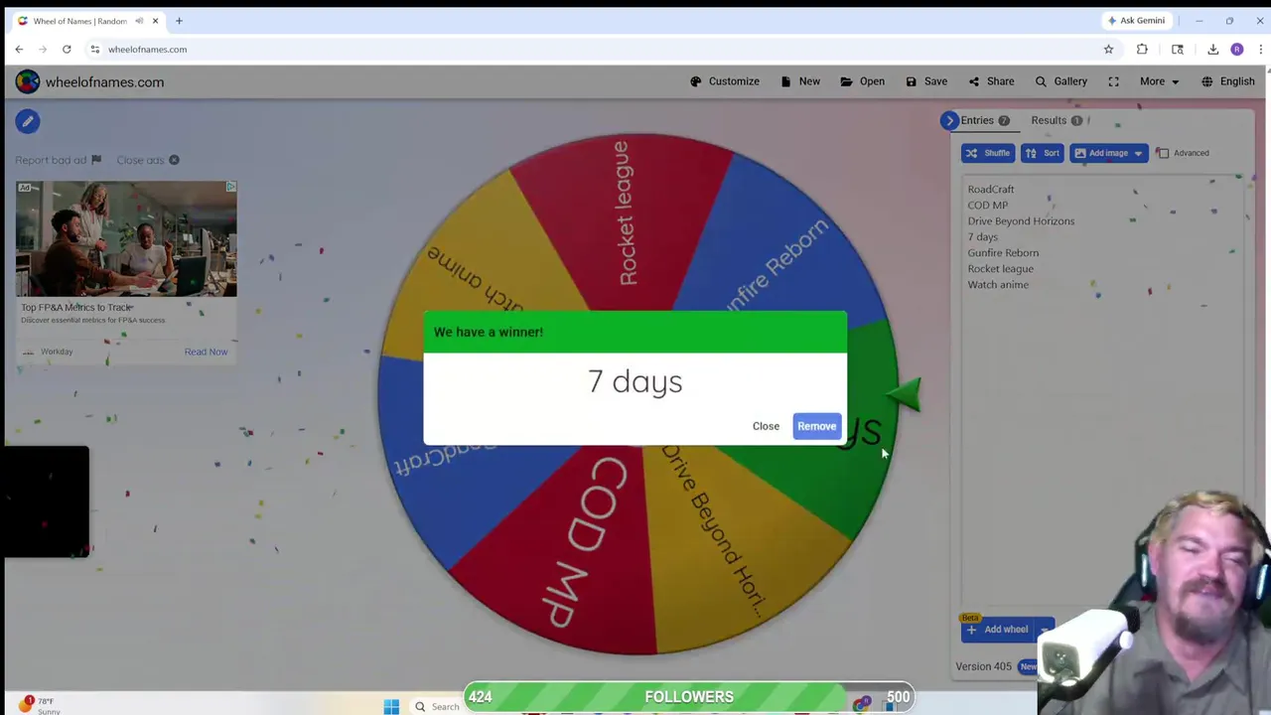
Task: Shuffle the wheel entries
Action: [988, 153]
